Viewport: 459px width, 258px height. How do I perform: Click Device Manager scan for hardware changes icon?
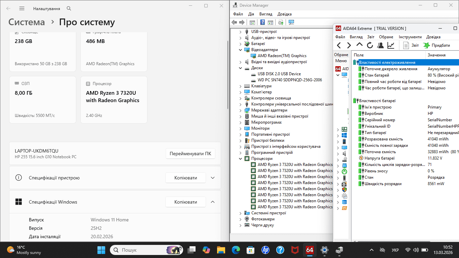coord(291,23)
